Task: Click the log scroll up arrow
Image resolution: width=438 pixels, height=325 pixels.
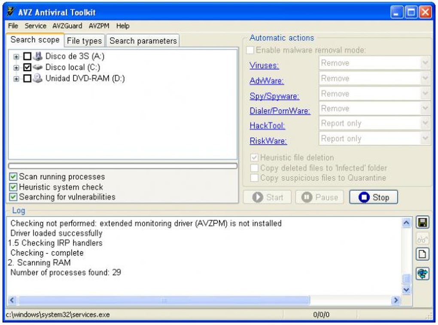Action: coord(406,223)
